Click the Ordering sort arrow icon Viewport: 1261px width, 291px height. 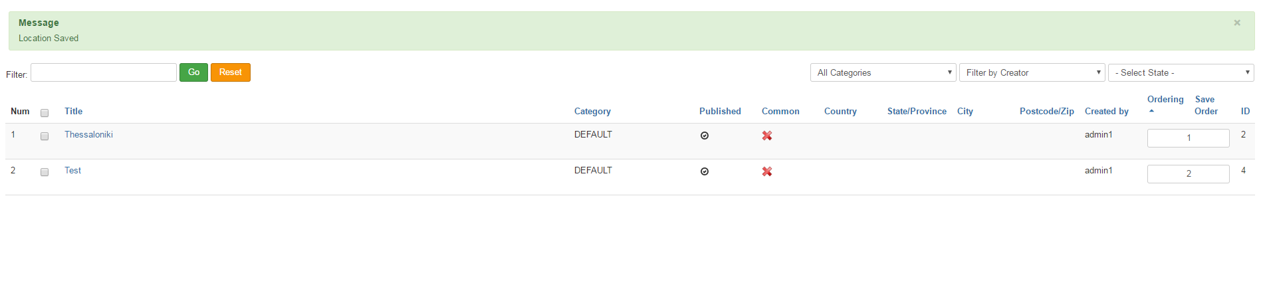click(1151, 111)
